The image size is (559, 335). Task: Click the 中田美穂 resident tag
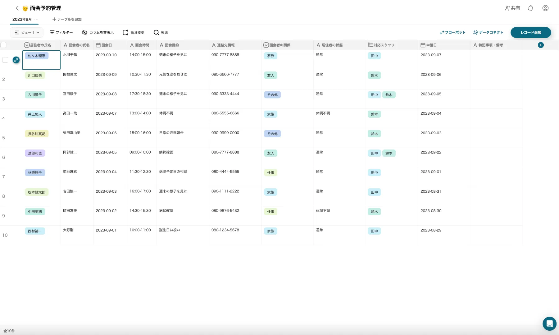[x=35, y=212]
